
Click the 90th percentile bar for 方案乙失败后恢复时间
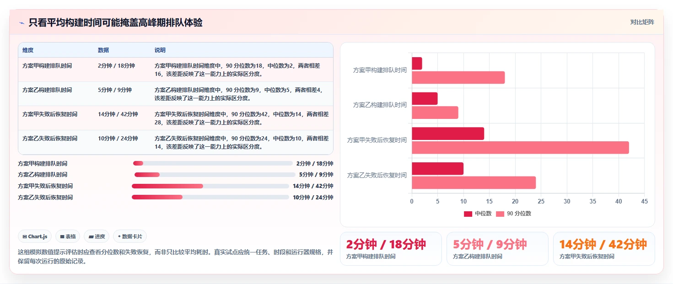click(x=474, y=183)
